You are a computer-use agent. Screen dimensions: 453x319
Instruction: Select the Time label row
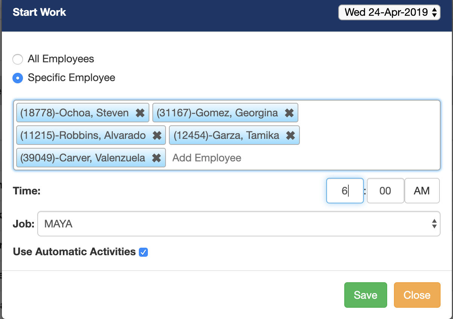pos(26,191)
